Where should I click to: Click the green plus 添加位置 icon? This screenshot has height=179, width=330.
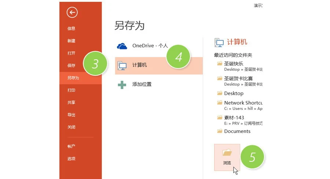click(x=122, y=85)
